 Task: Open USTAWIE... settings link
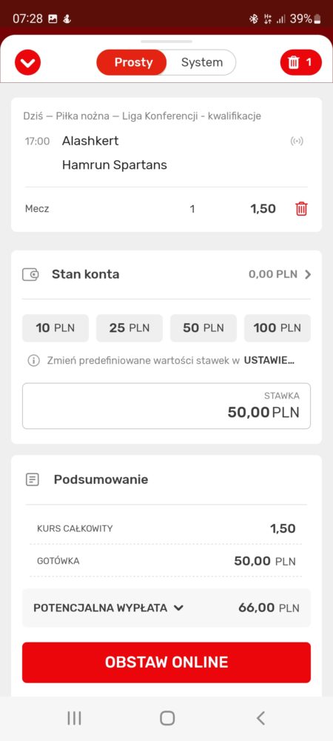(269, 361)
